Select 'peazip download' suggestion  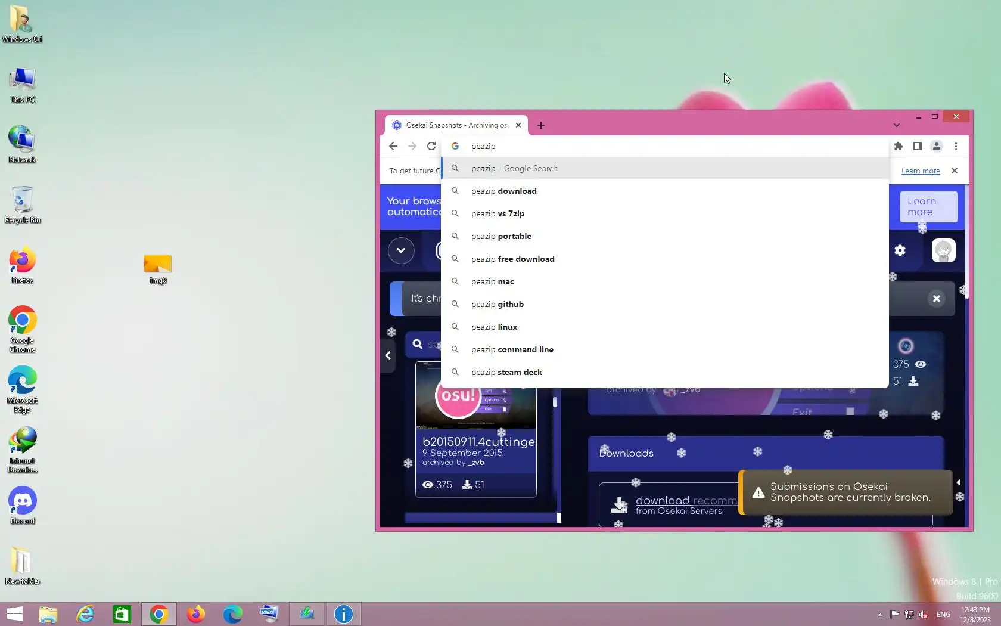coord(665,191)
